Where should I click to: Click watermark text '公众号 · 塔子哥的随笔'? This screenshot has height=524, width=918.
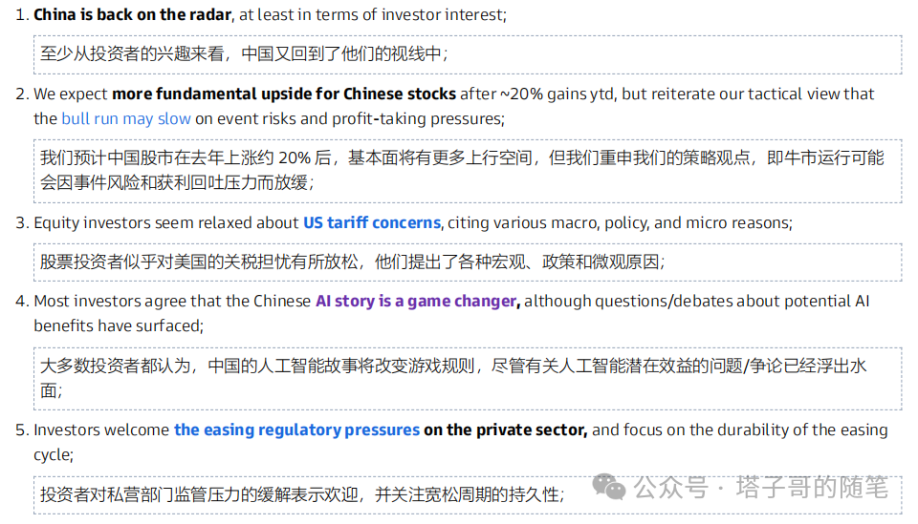pyautogui.click(x=760, y=487)
